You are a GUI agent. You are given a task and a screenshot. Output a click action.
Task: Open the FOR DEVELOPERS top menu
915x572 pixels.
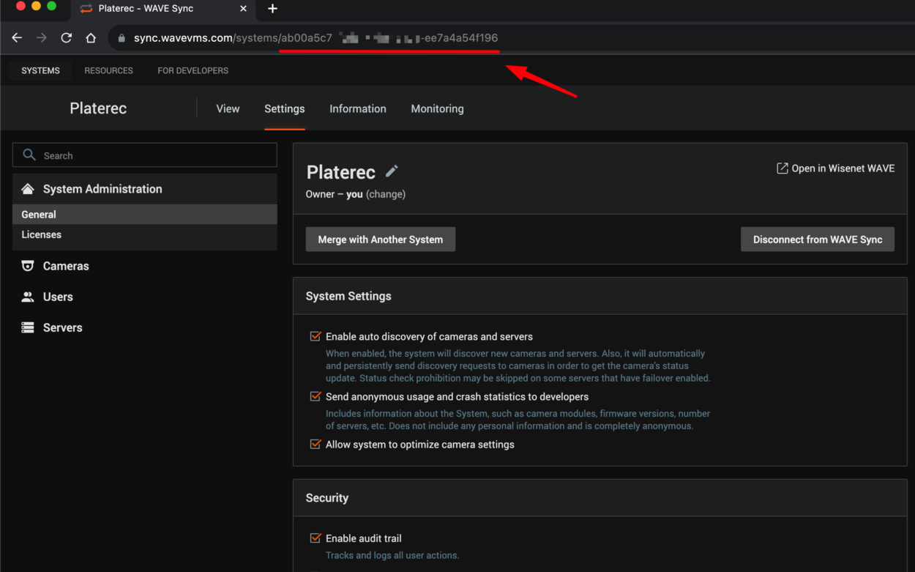(193, 71)
